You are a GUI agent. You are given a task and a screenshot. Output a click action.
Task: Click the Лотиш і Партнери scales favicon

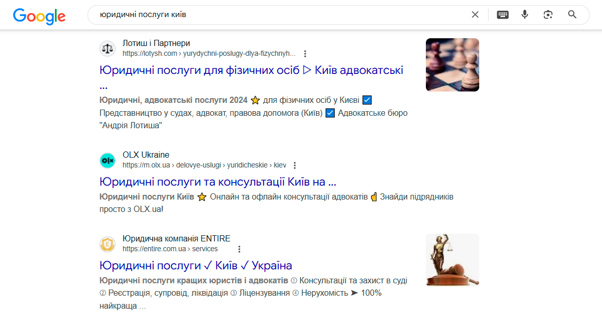click(x=108, y=49)
